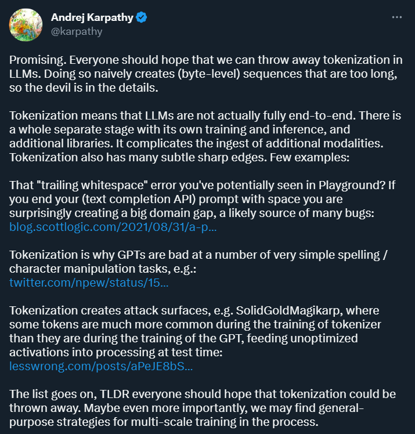Open the three-dot more options menu
Image resolution: width=415 pixels, height=434 pixels.
click(397, 18)
